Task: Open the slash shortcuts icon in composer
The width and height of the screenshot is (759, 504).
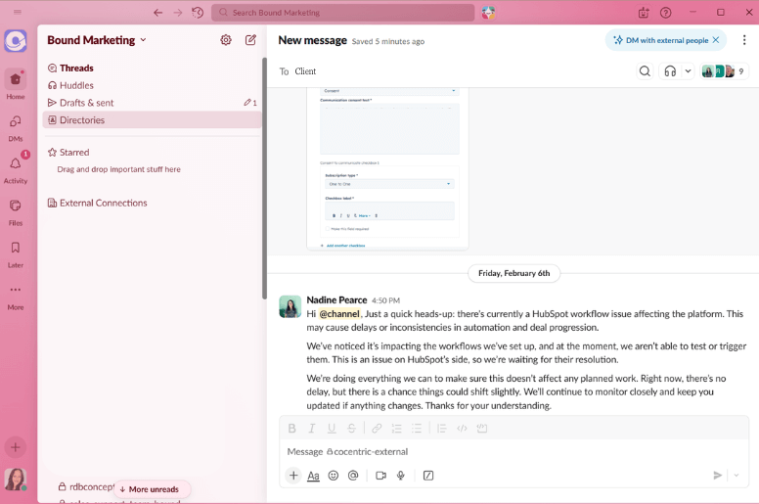Action: (x=428, y=476)
